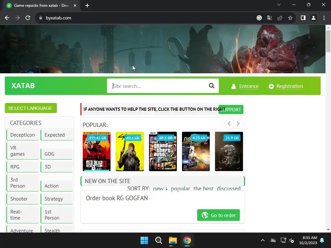Screen dimensions: 331x248
Task: Open the Fallout 21.9 GB thumbnail
Action: (229, 151)
